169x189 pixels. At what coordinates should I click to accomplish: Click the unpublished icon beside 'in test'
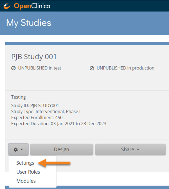point(13,68)
